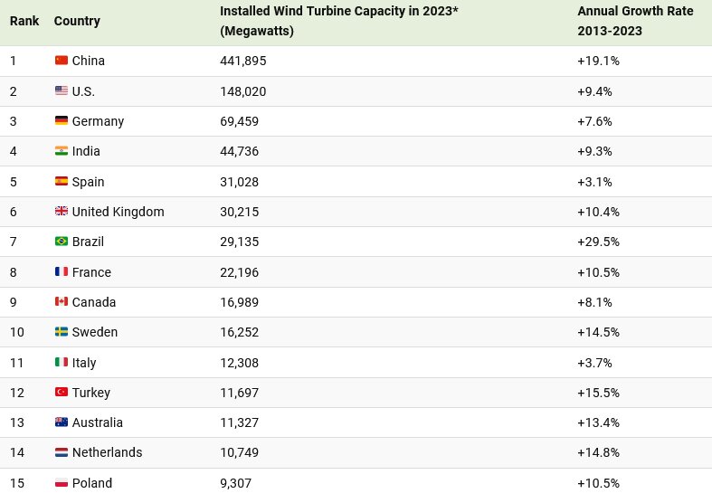Click the Brazil flag icon
This screenshot has height=503, width=712.
tap(62, 242)
